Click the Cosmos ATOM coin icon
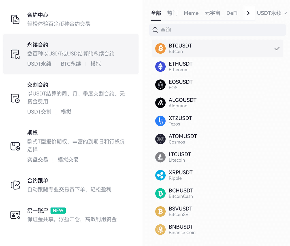The image size is (290, 246). pos(160,139)
